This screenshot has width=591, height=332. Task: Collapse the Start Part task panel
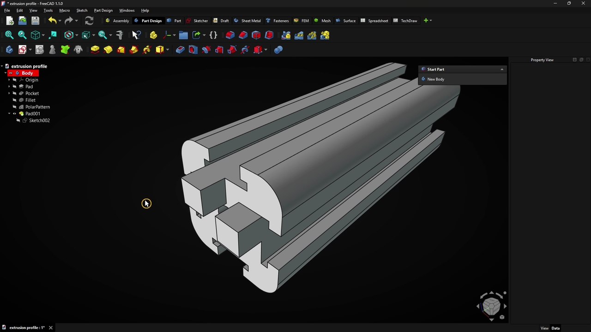tap(502, 70)
